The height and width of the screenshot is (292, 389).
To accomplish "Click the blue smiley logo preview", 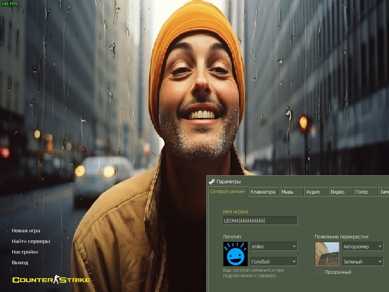I will [x=235, y=254].
